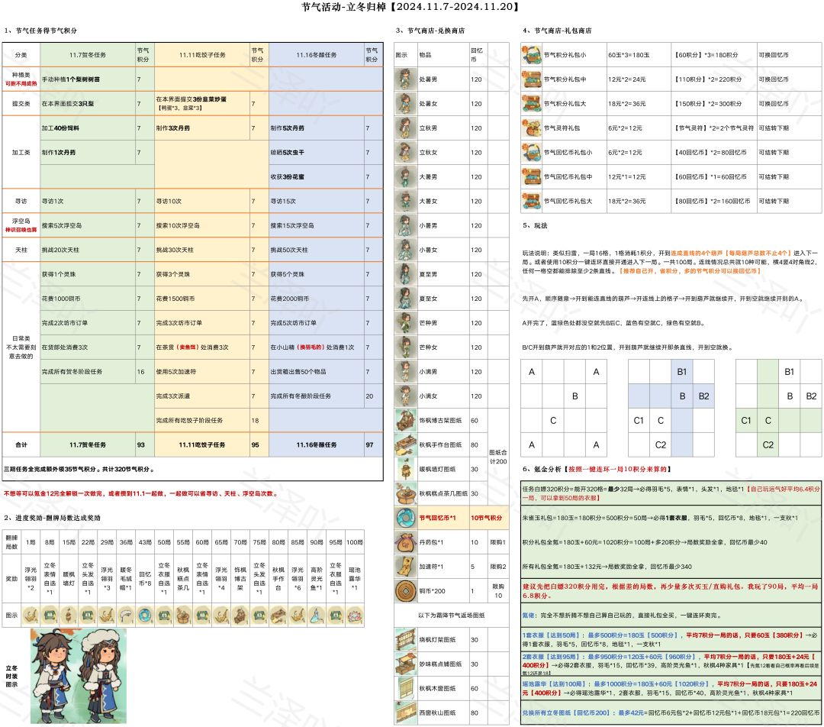Image resolution: width=824 pixels, height=727 pixels.
Task: Click the 5、玩法 section heading
Action: (535, 225)
